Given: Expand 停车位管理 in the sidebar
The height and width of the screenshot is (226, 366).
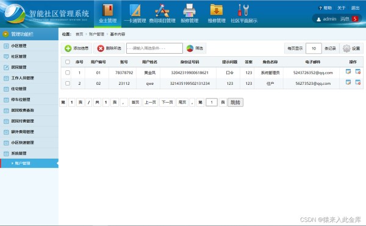Looking at the screenshot, I should click(x=29, y=100).
